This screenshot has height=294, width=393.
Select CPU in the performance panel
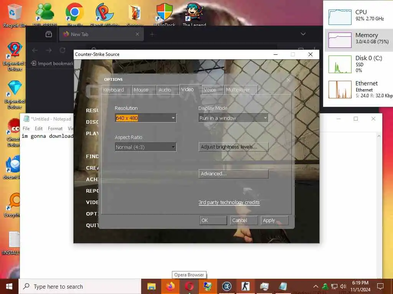coord(359,16)
